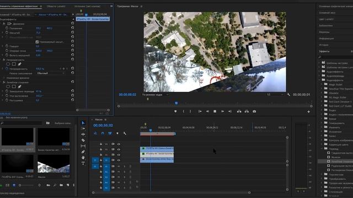Toggle animation stopwatch for Растушевка
The image size is (353, 198).
(7, 100)
